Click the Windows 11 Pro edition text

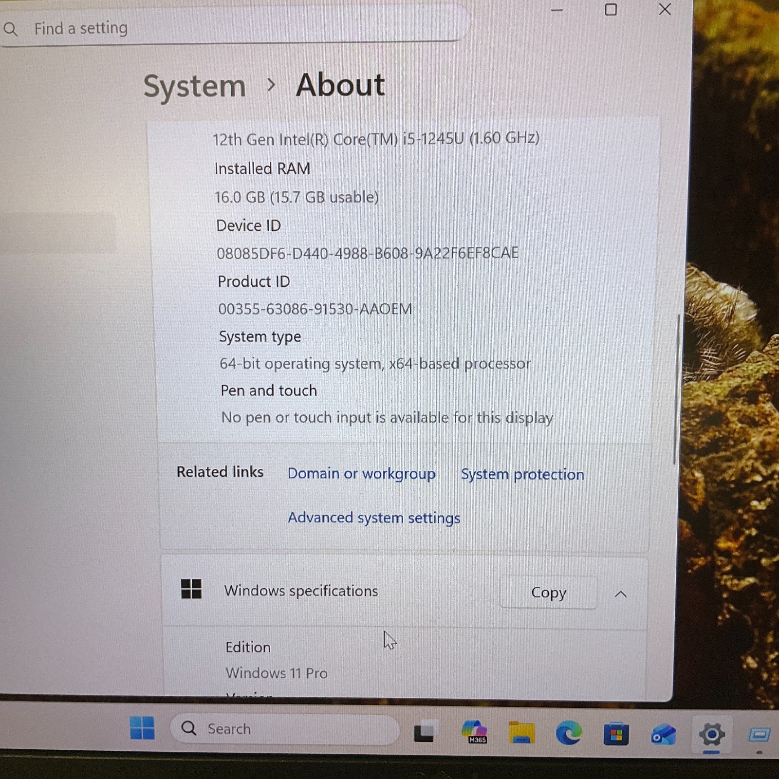(x=277, y=673)
